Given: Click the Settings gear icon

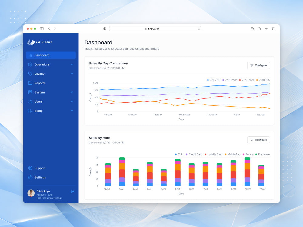Looking at the screenshot, I should tap(30, 177).
